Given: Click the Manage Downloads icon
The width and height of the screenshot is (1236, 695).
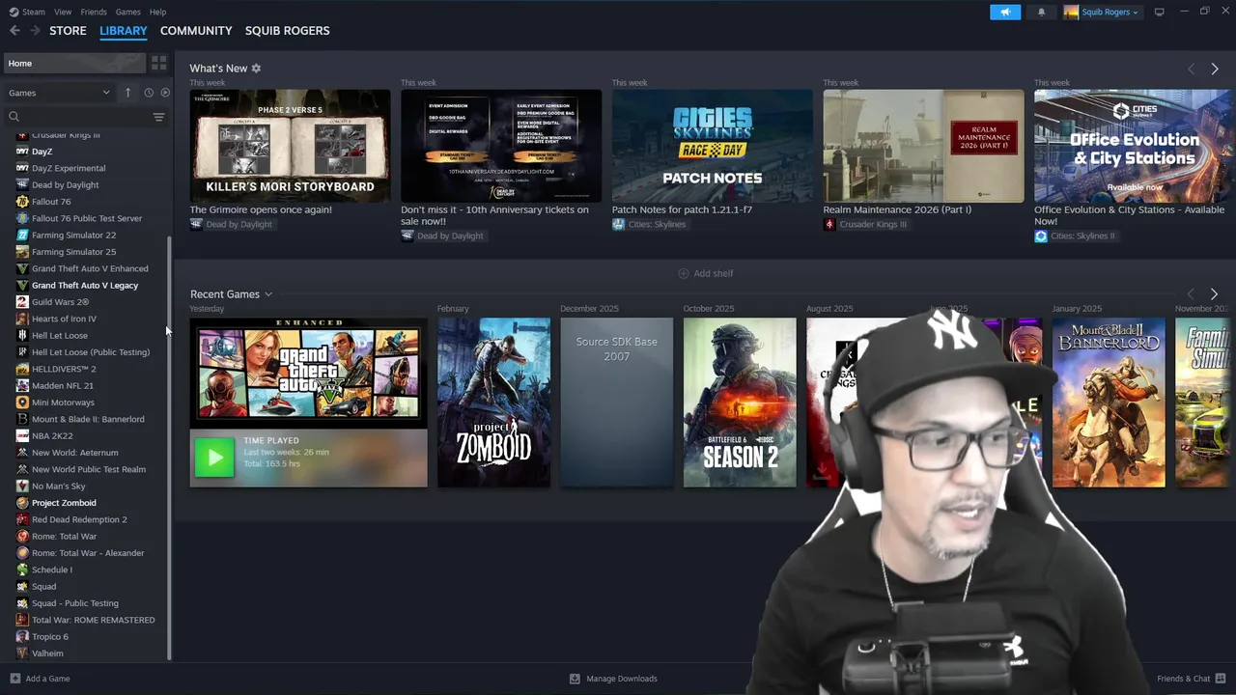Looking at the screenshot, I should 575,679.
